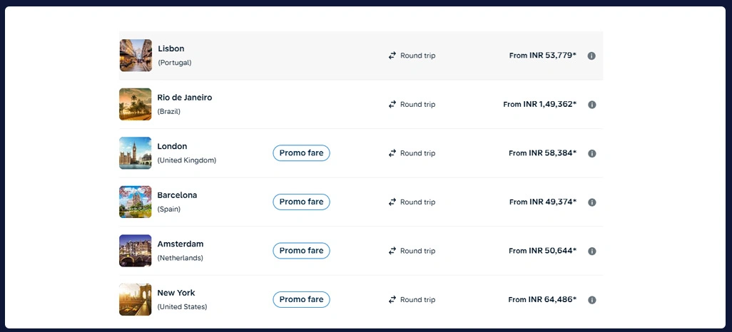This screenshot has width=732, height=332.
Task: Click the price From INR 49,374*
Action: (x=542, y=202)
